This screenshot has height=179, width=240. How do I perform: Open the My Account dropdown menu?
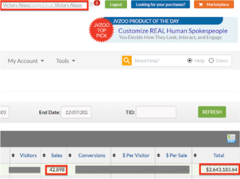click(x=26, y=61)
